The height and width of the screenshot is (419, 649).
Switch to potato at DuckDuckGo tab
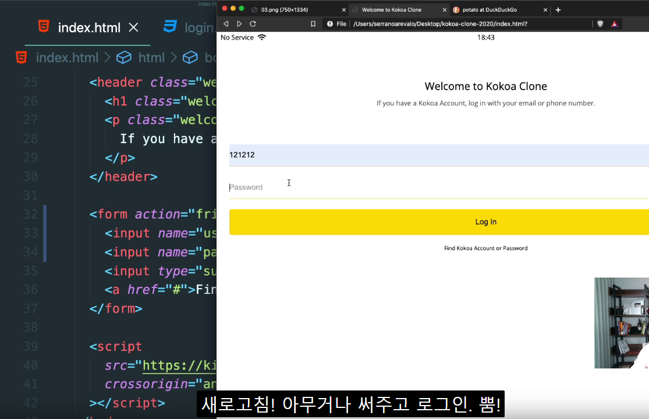click(500, 10)
